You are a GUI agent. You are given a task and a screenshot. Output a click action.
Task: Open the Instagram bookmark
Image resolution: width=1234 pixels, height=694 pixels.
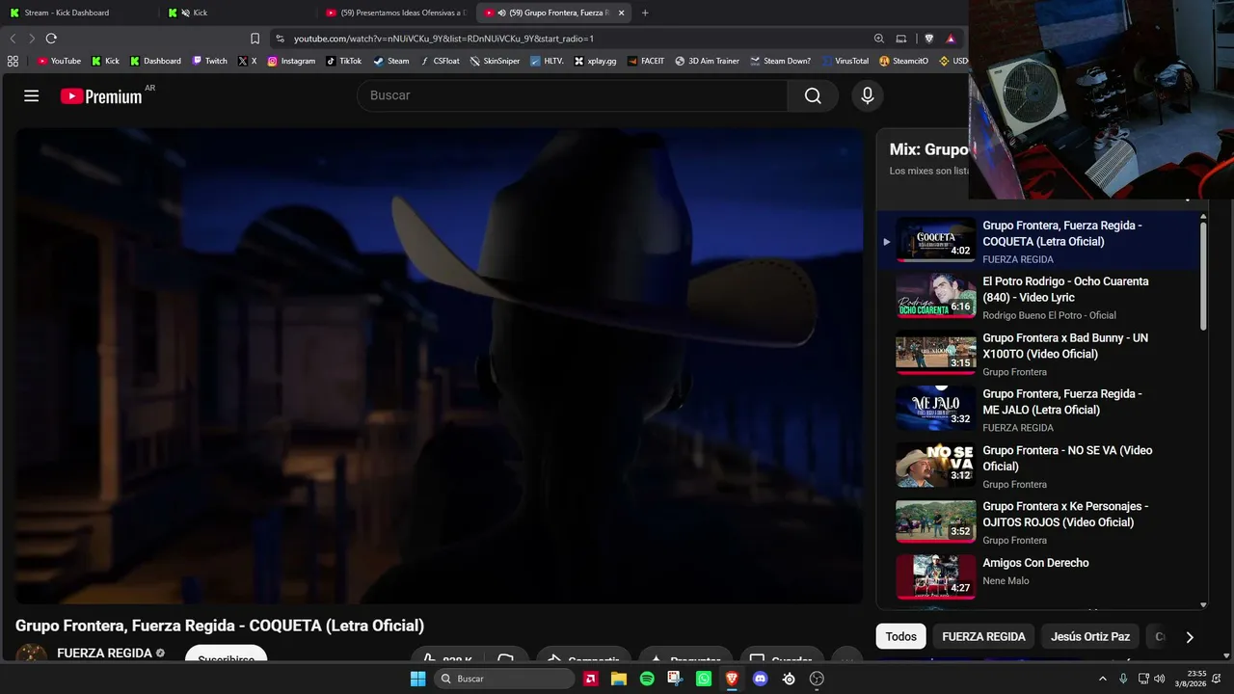[291, 61]
